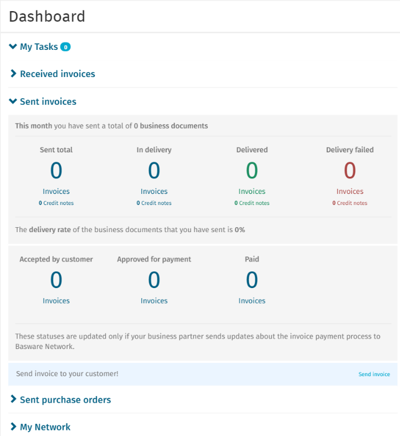
Task: View In delivery Credit notes
Action: click(x=154, y=203)
